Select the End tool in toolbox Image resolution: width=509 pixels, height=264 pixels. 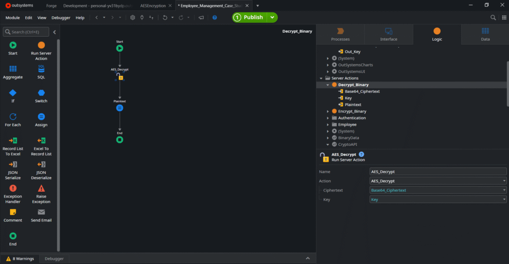pyautogui.click(x=13, y=239)
